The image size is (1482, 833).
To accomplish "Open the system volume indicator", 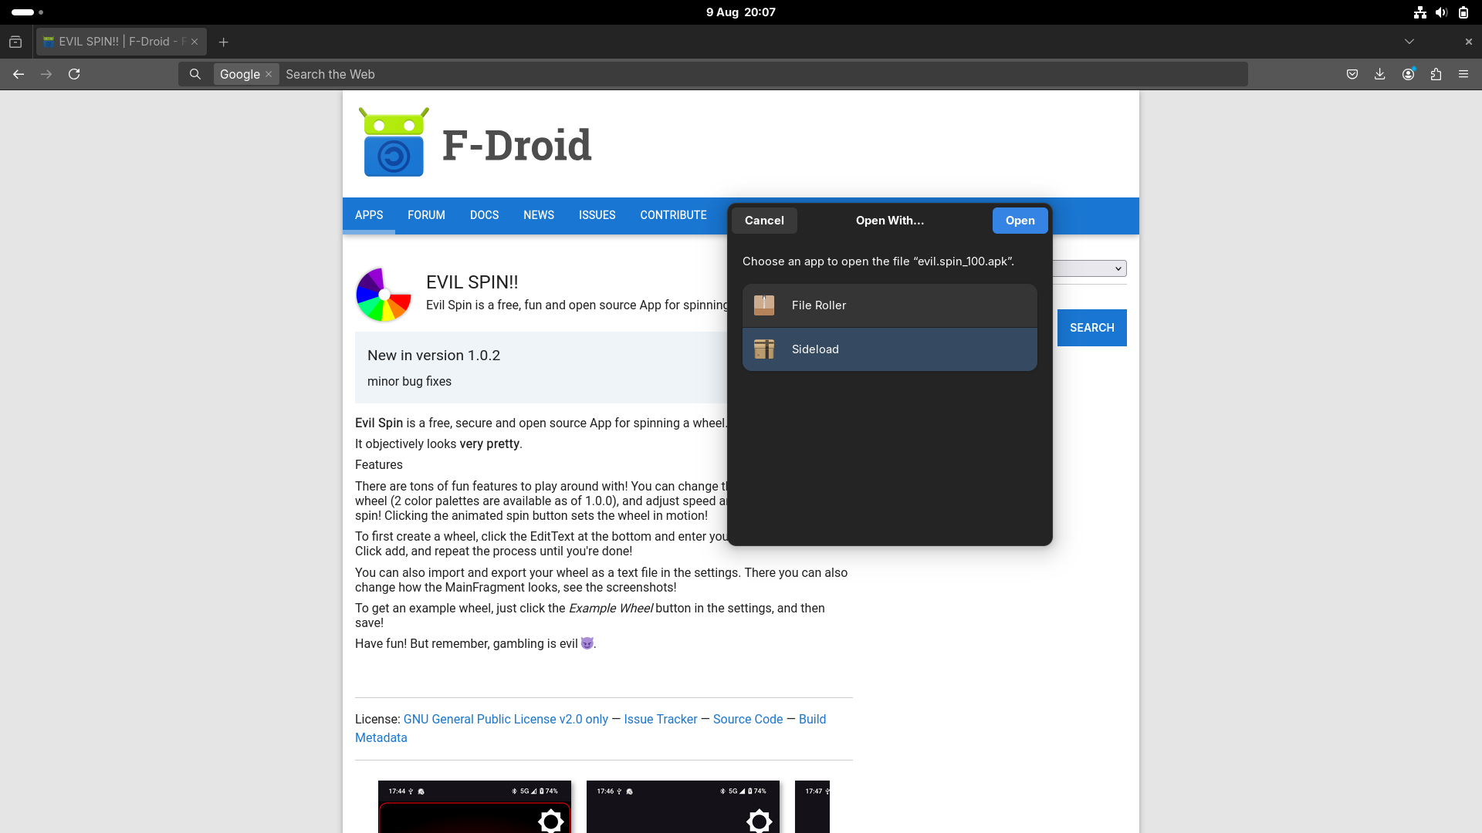I will (1441, 12).
